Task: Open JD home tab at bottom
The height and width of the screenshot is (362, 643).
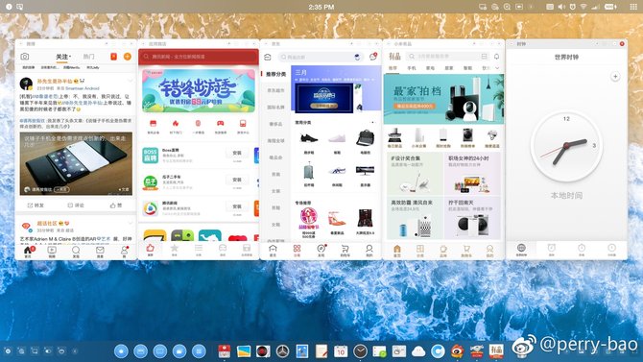Action: 273,251
